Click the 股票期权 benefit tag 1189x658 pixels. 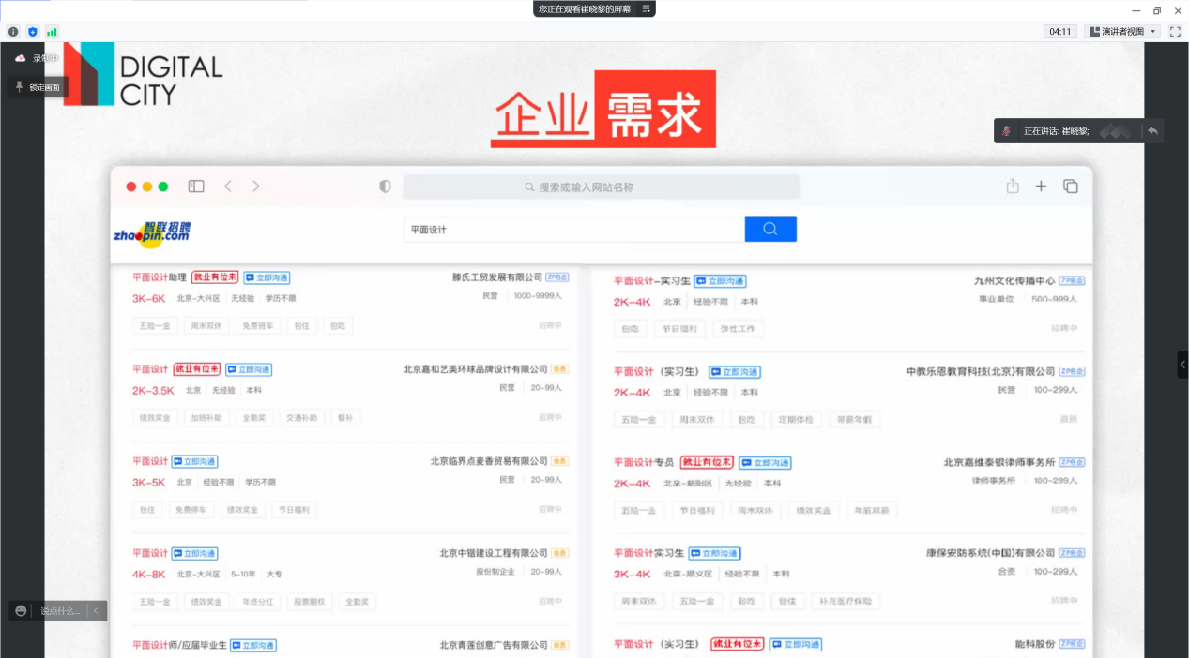[x=308, y=602]
